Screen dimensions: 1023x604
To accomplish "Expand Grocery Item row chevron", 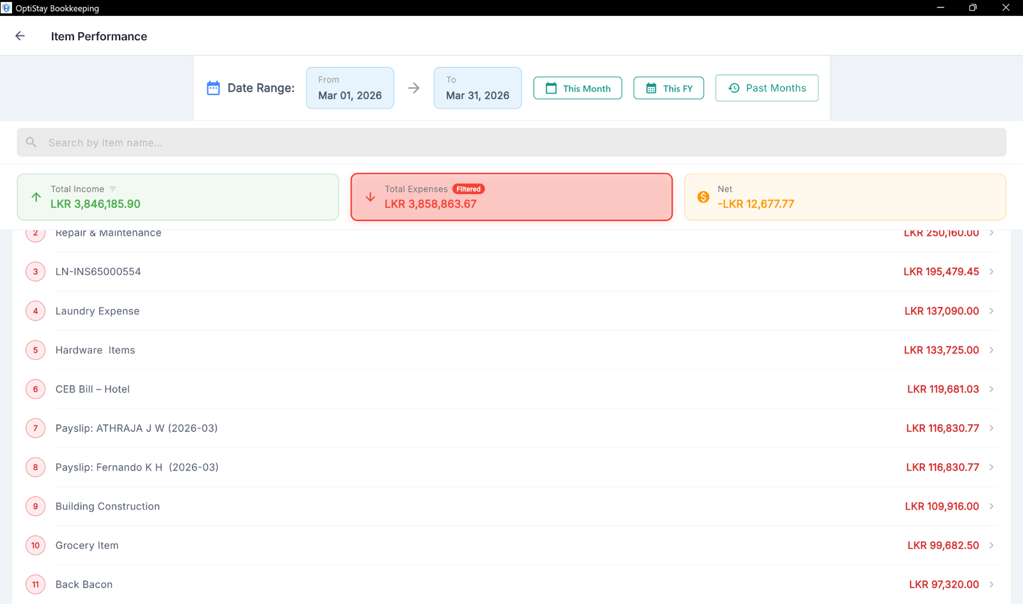I will pyautogui.click(x=991, y=545).
